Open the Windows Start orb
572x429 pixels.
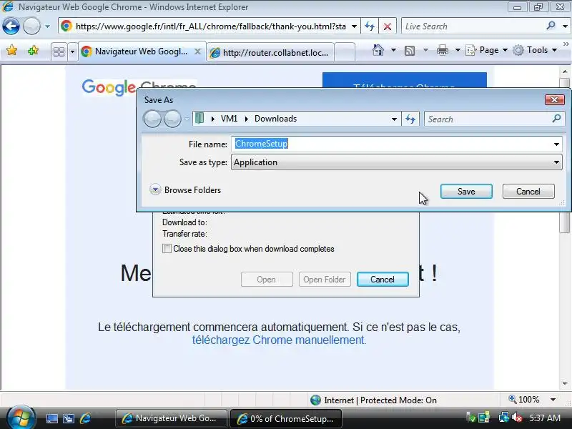[x=21, y=418]
